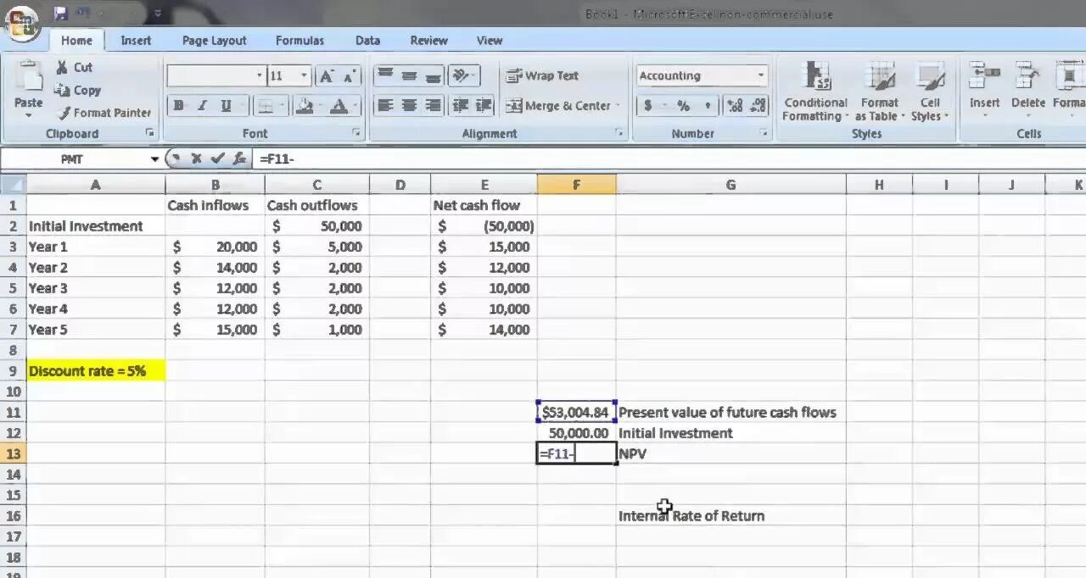Viewport: 1086px width, 578px height.
Task: Toggle italic formatting
Action: (202, 106)
